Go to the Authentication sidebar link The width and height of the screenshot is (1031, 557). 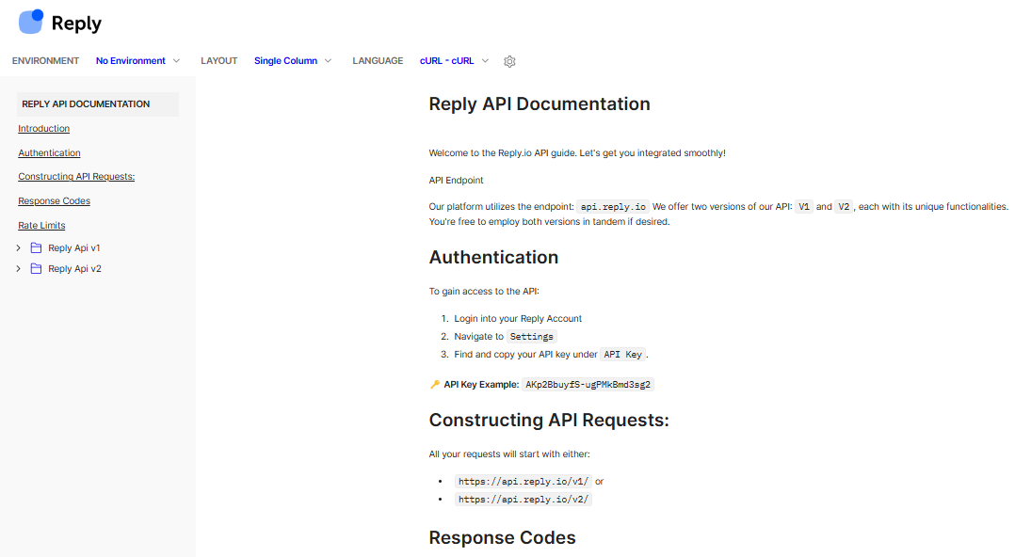(49, 153)
